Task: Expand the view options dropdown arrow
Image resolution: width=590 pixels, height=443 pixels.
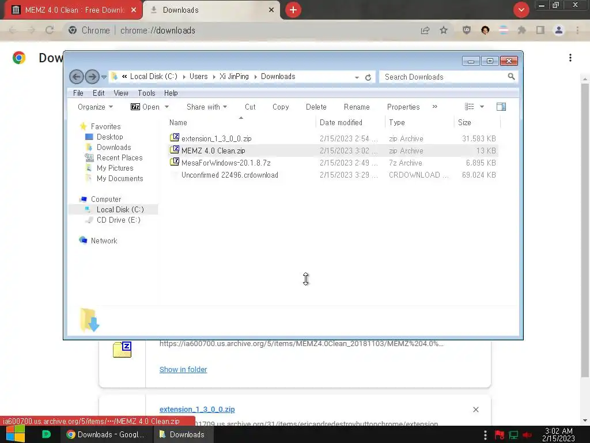Action: (x=482, y=107)
